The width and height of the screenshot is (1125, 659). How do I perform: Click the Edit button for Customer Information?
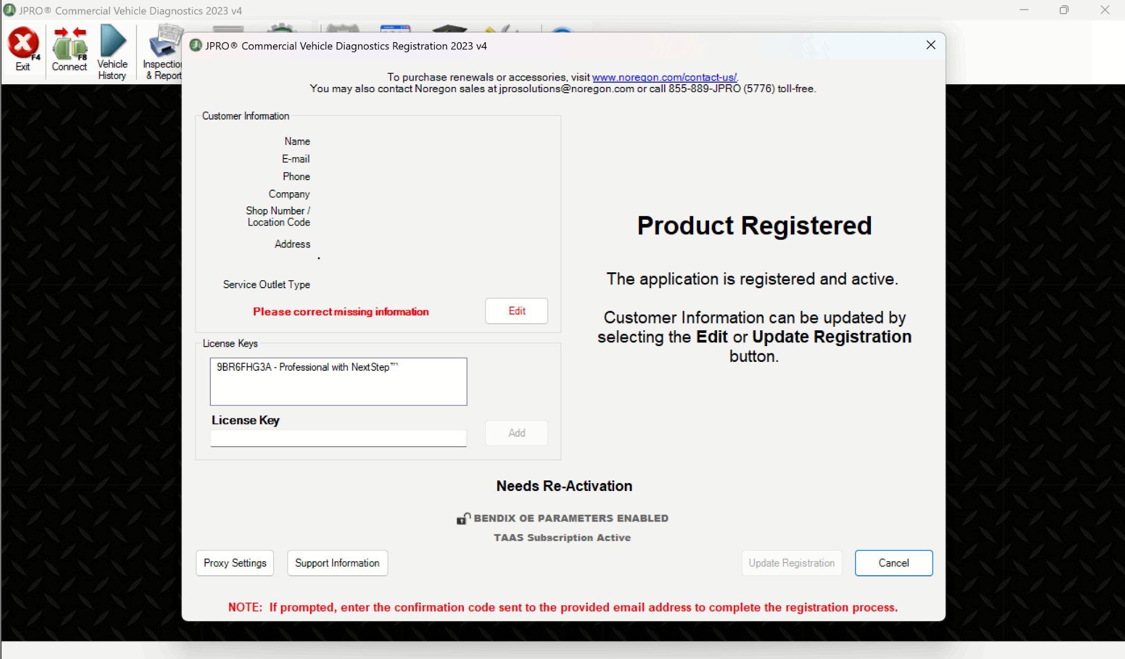pos(517,311)
